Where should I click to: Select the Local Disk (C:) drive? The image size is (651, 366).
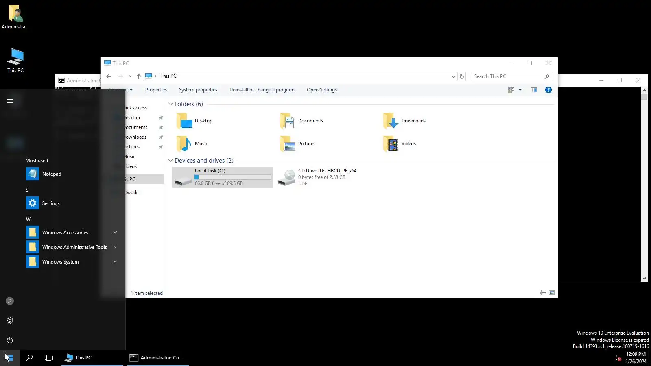pyautogui.click(x=223, y=177)
